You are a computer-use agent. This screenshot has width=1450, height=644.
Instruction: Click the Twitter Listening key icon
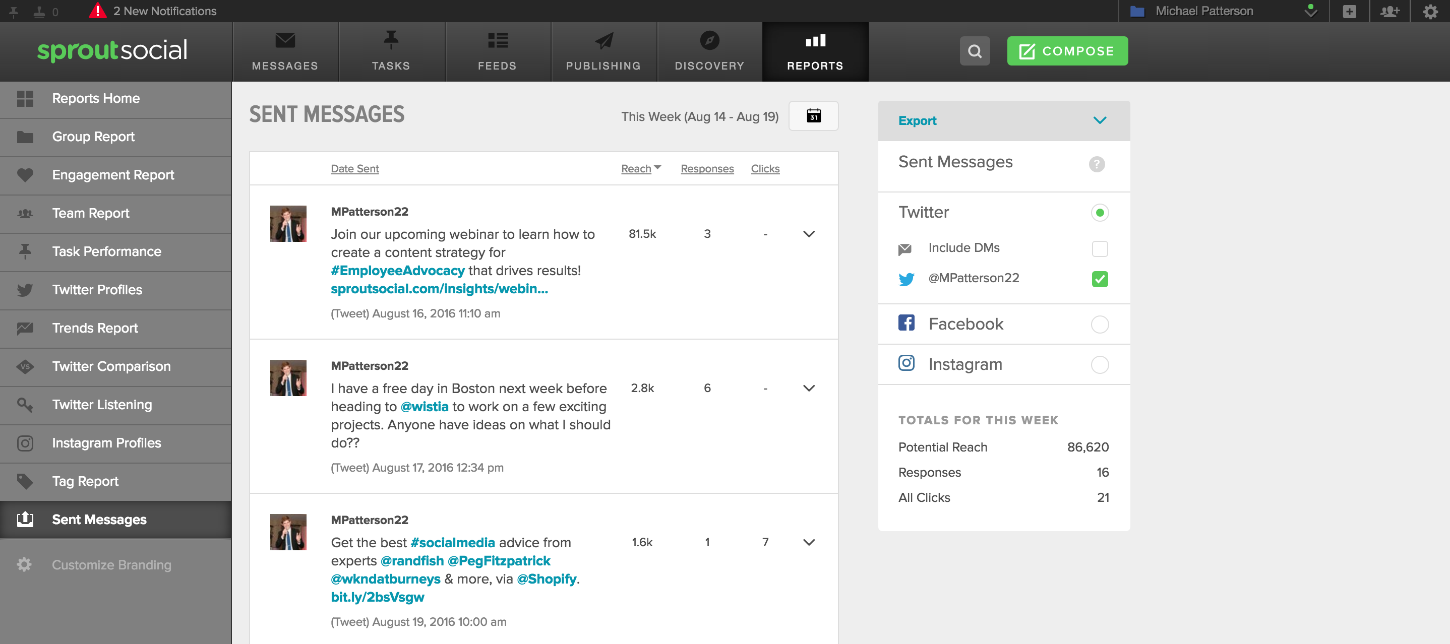coord(25,405)
